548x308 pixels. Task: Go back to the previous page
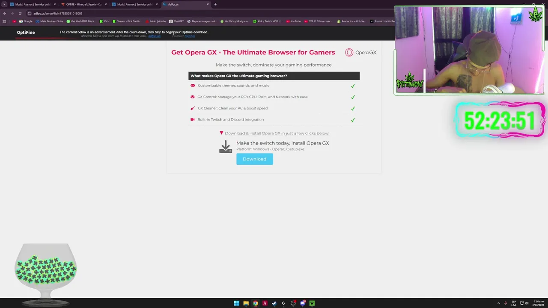pyautogui.click(x=5, y=13)
